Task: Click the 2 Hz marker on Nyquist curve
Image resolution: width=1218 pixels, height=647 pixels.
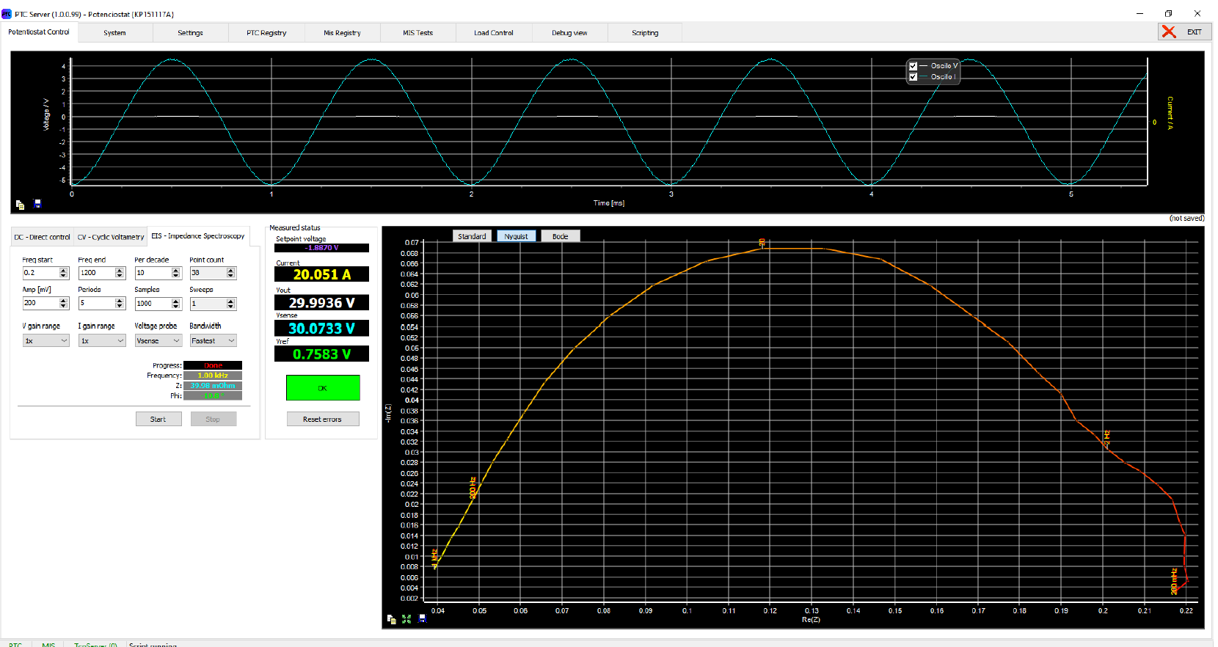Action: click(1107, 439)
